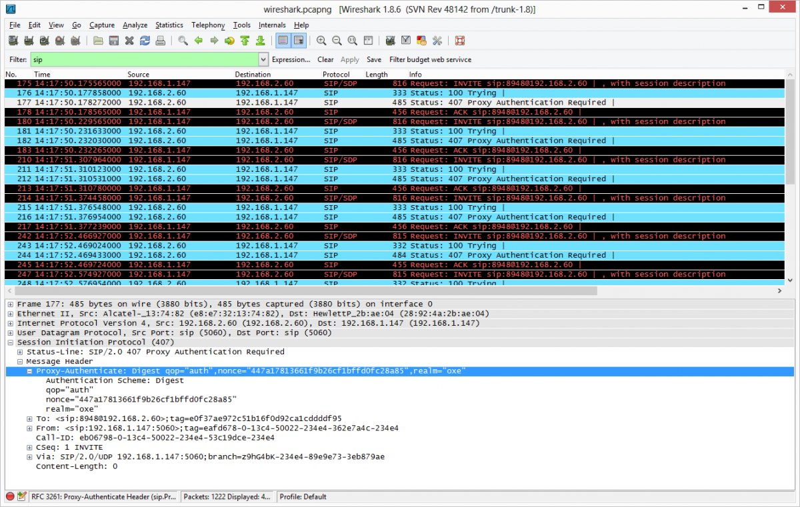The width and height of the screenshot is (800, 507).
Task: Open the Statistics menu
Action: click(169, 25)
